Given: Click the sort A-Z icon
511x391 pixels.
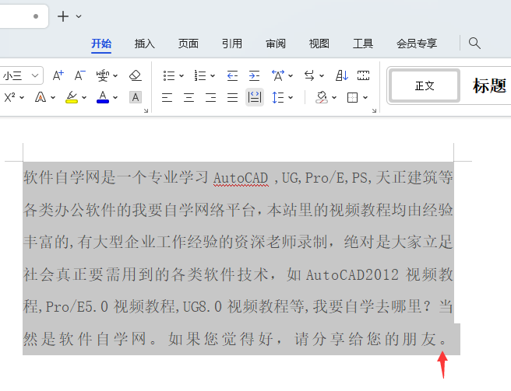Looking at the screenshot, I should coord(342,75).
